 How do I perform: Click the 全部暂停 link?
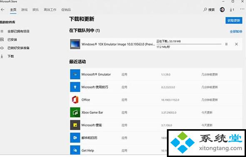coord(236,32)
